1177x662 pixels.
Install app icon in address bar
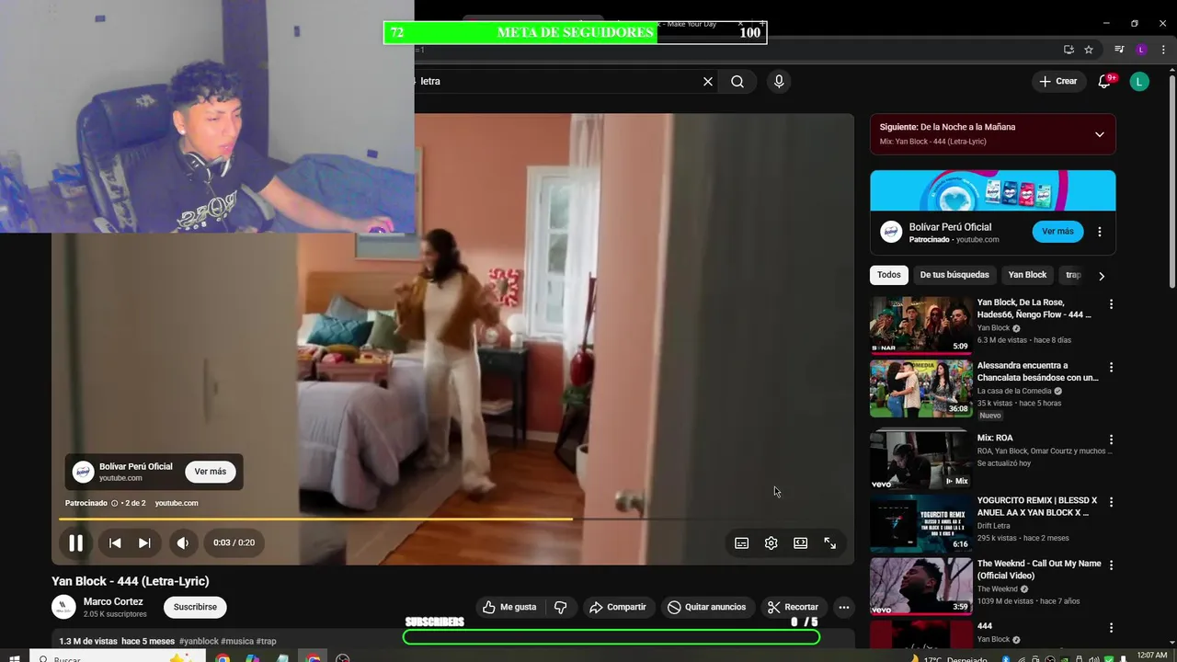1068,50
